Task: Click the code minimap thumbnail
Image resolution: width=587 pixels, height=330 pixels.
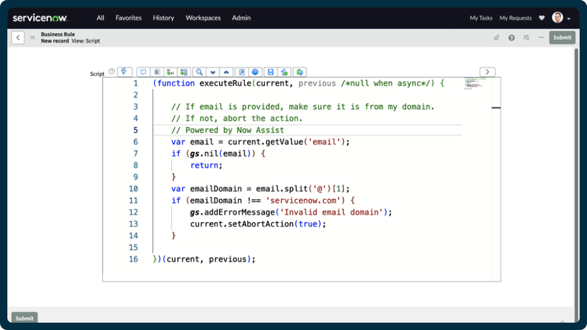Action: coord(474,83)
